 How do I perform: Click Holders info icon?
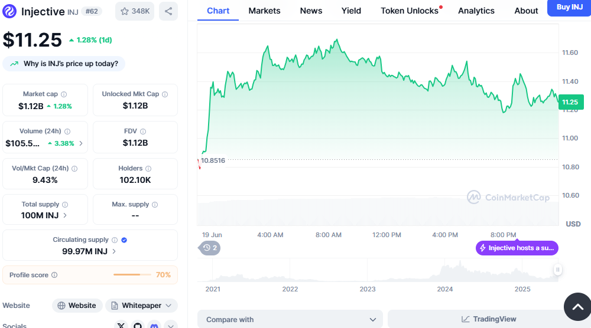click(148, 169)
